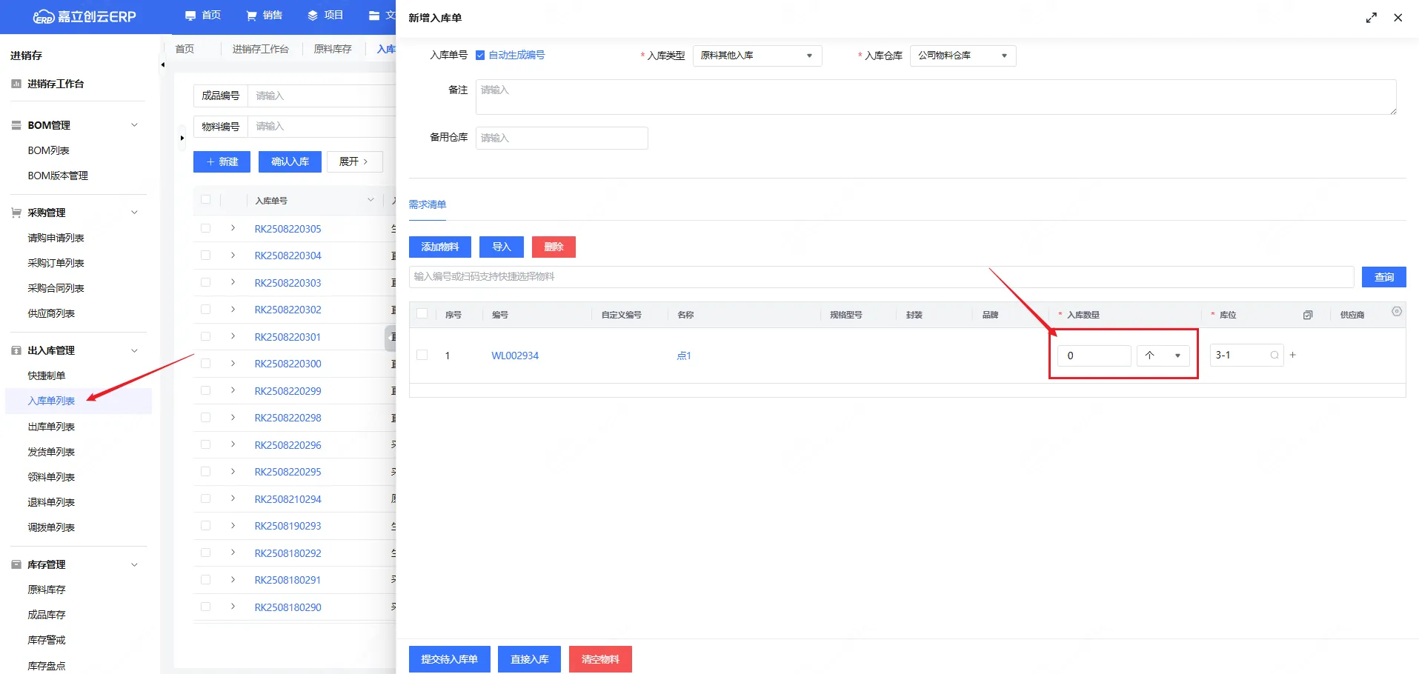
Task: Click the plus icon to add location
Action: [x=1293, y=356]
